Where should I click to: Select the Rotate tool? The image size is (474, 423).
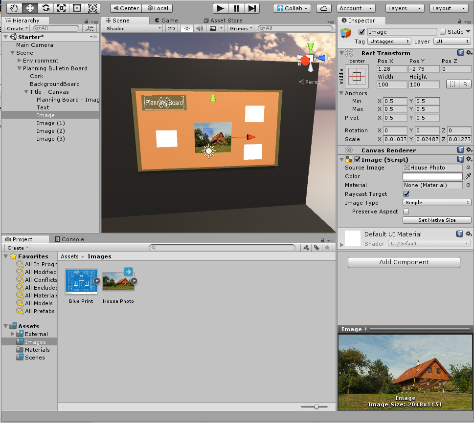coord(45,8)
